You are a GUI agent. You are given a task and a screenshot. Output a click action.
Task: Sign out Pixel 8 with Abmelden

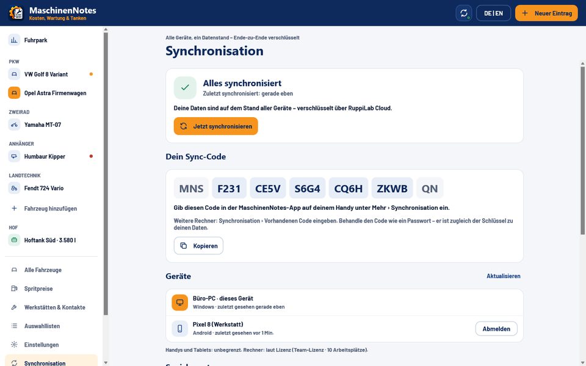(496, 329)
